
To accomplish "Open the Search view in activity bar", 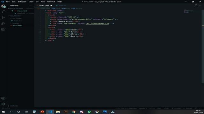I will coord(3,12).
